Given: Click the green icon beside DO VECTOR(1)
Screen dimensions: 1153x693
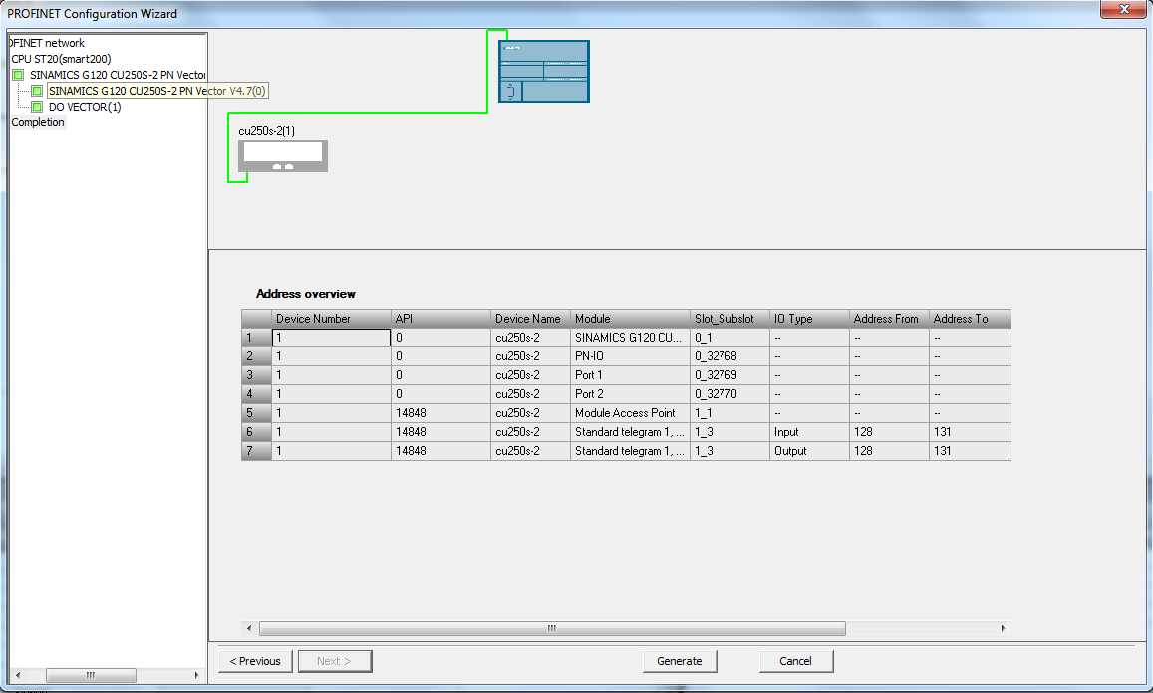Looking at the screenshot, I should tap(37, 108).
